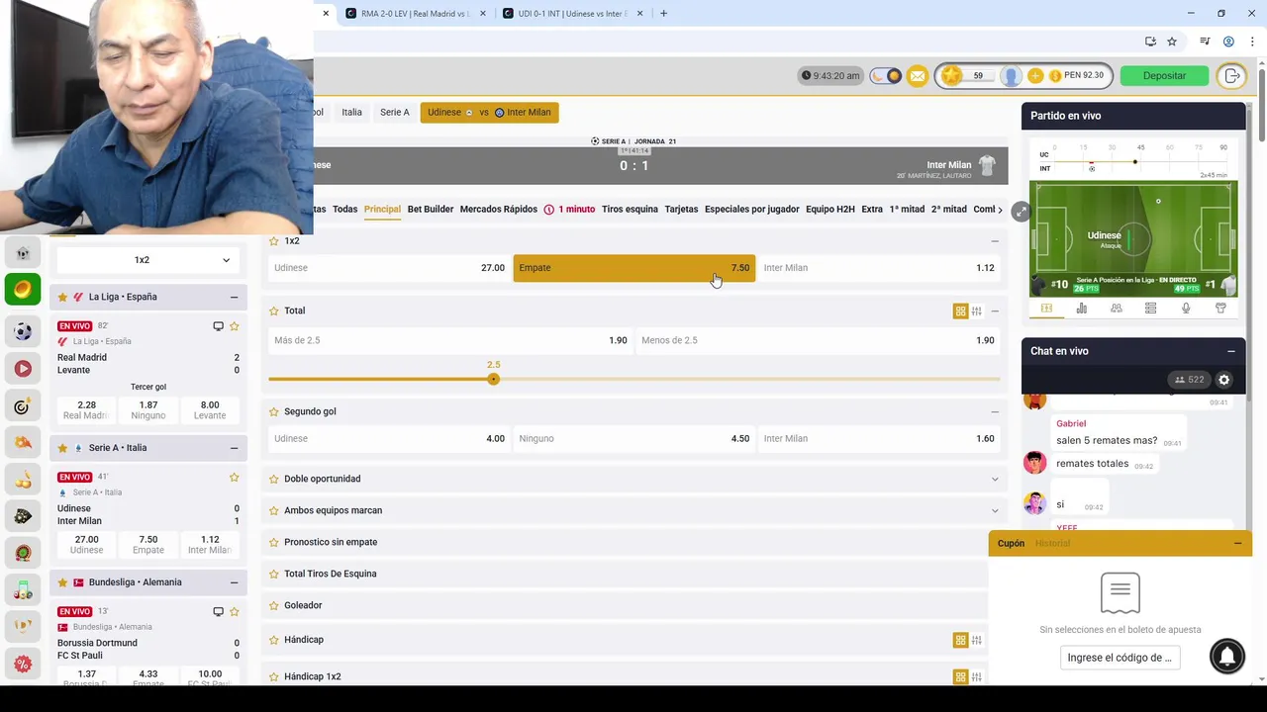Switch to Equipo H2H tab
Screen dimensions: 1267x712
click(x=830, y=210)
